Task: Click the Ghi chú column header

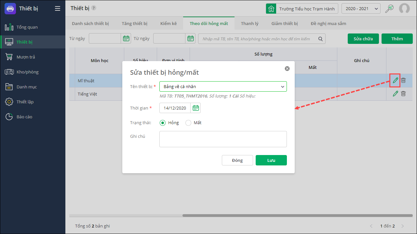Action: (362, 61)
